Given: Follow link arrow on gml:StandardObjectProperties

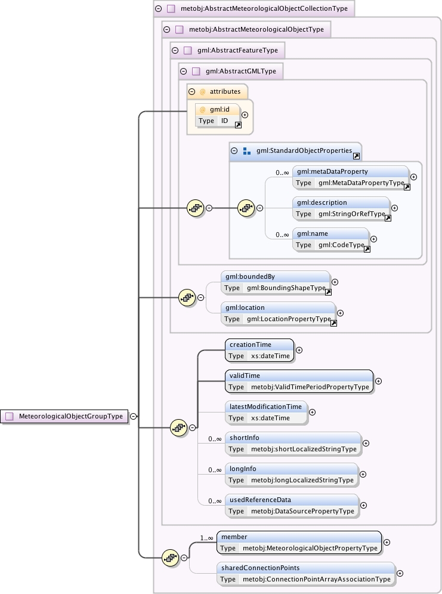Looking at the screenshot, I should click(356, 156).
